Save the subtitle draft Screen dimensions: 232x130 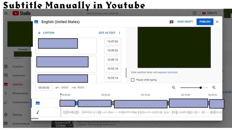pos(185,22)
